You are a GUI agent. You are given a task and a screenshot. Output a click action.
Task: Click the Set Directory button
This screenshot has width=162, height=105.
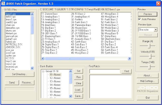pos(19,74)
